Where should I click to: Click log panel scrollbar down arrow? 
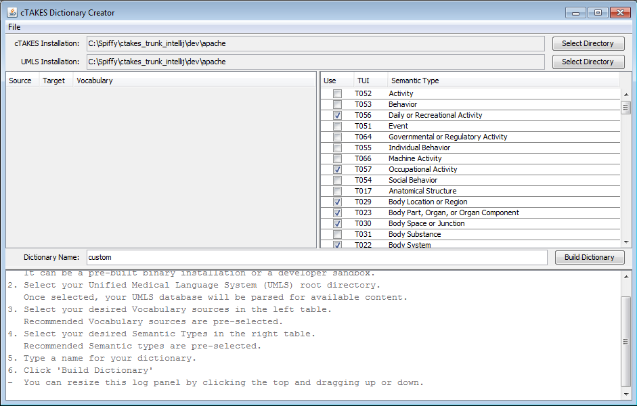pos(626,394)
